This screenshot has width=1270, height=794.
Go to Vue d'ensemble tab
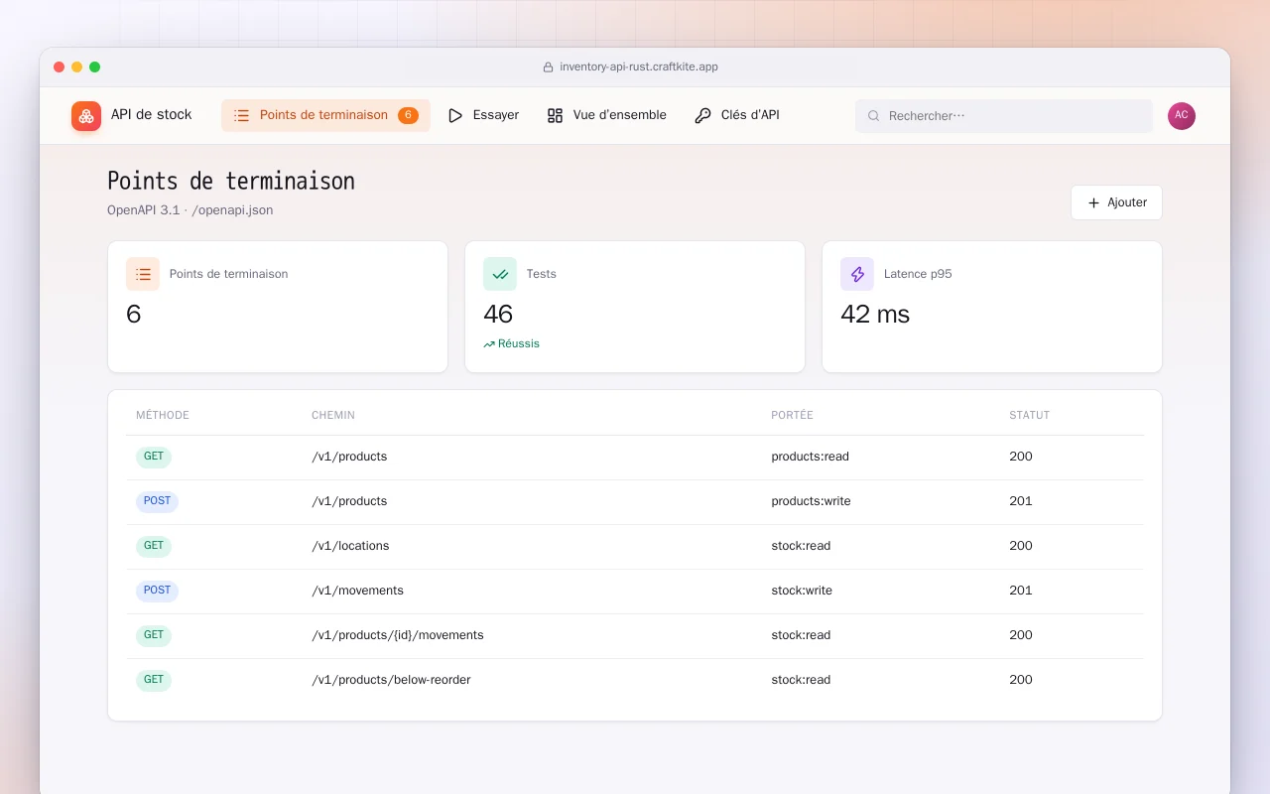(606, 116)
